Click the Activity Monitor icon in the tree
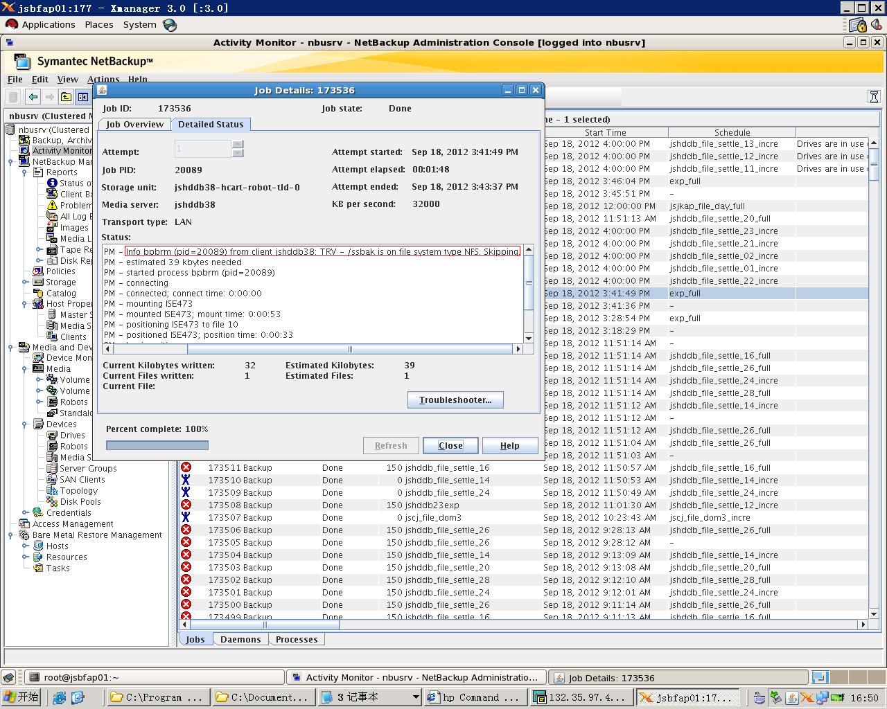 [x=24, y=150]
